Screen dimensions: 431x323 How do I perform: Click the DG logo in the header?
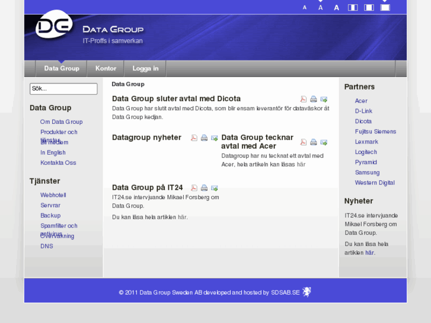54,24
